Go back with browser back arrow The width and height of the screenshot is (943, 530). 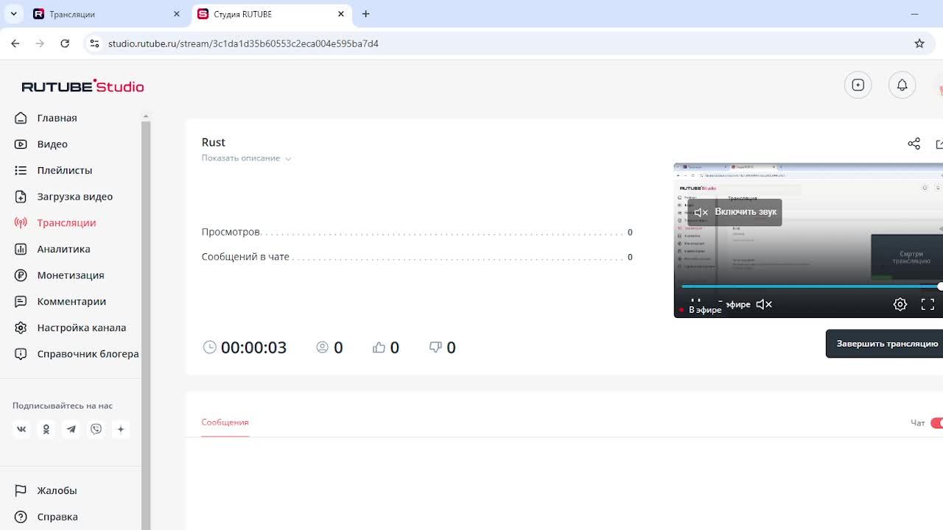[x=15, y=43]
